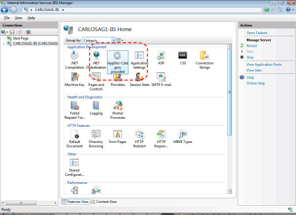Open the Directory Browsing feature
The image size is (296, 215).
[x=96, y=138]
